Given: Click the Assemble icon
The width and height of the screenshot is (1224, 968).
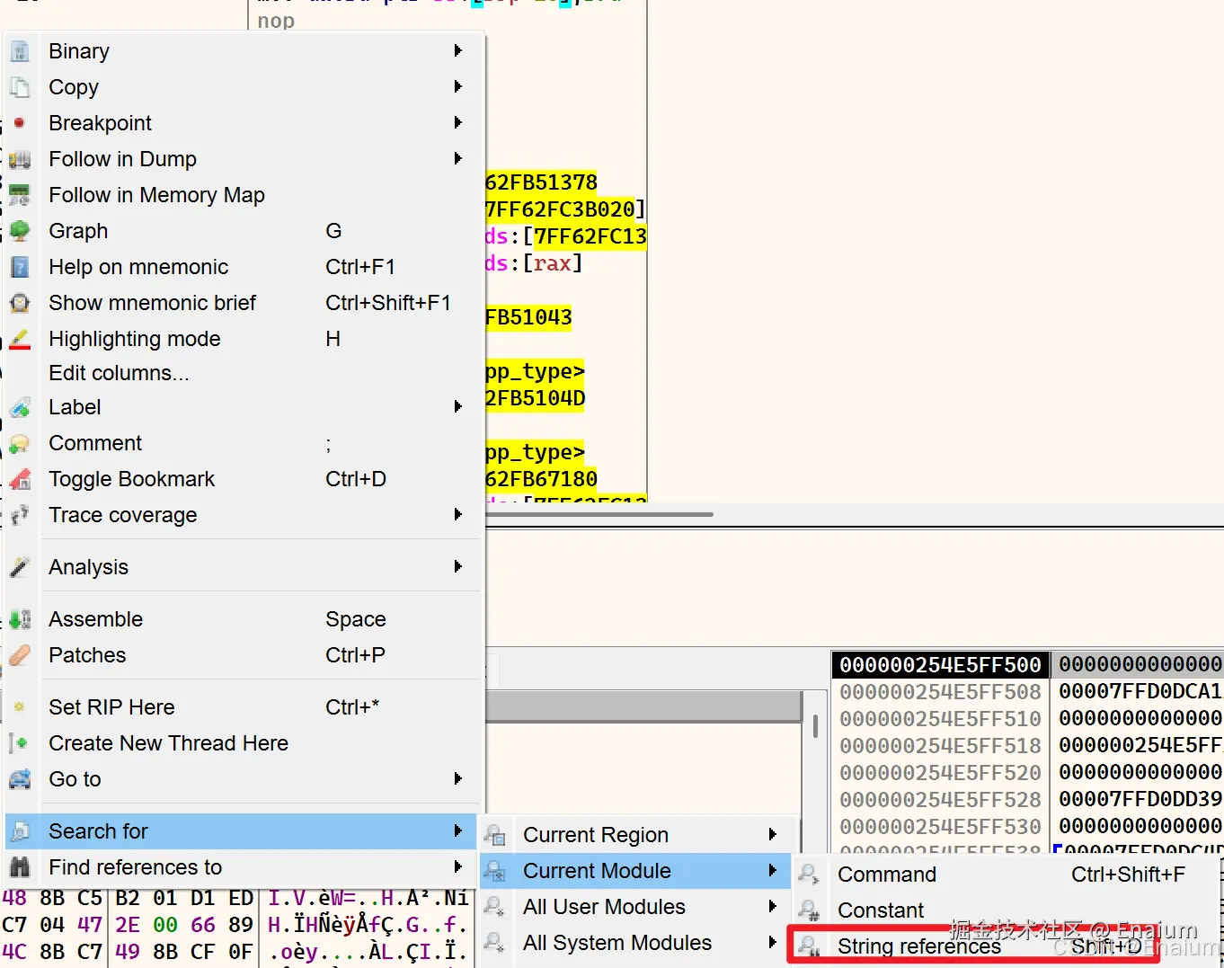Looking at the screenshot, I should click(x=20, y=619).
